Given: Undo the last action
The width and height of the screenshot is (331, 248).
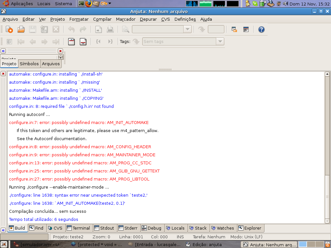Looking at the screenshot, I should [x=71, y=29].
